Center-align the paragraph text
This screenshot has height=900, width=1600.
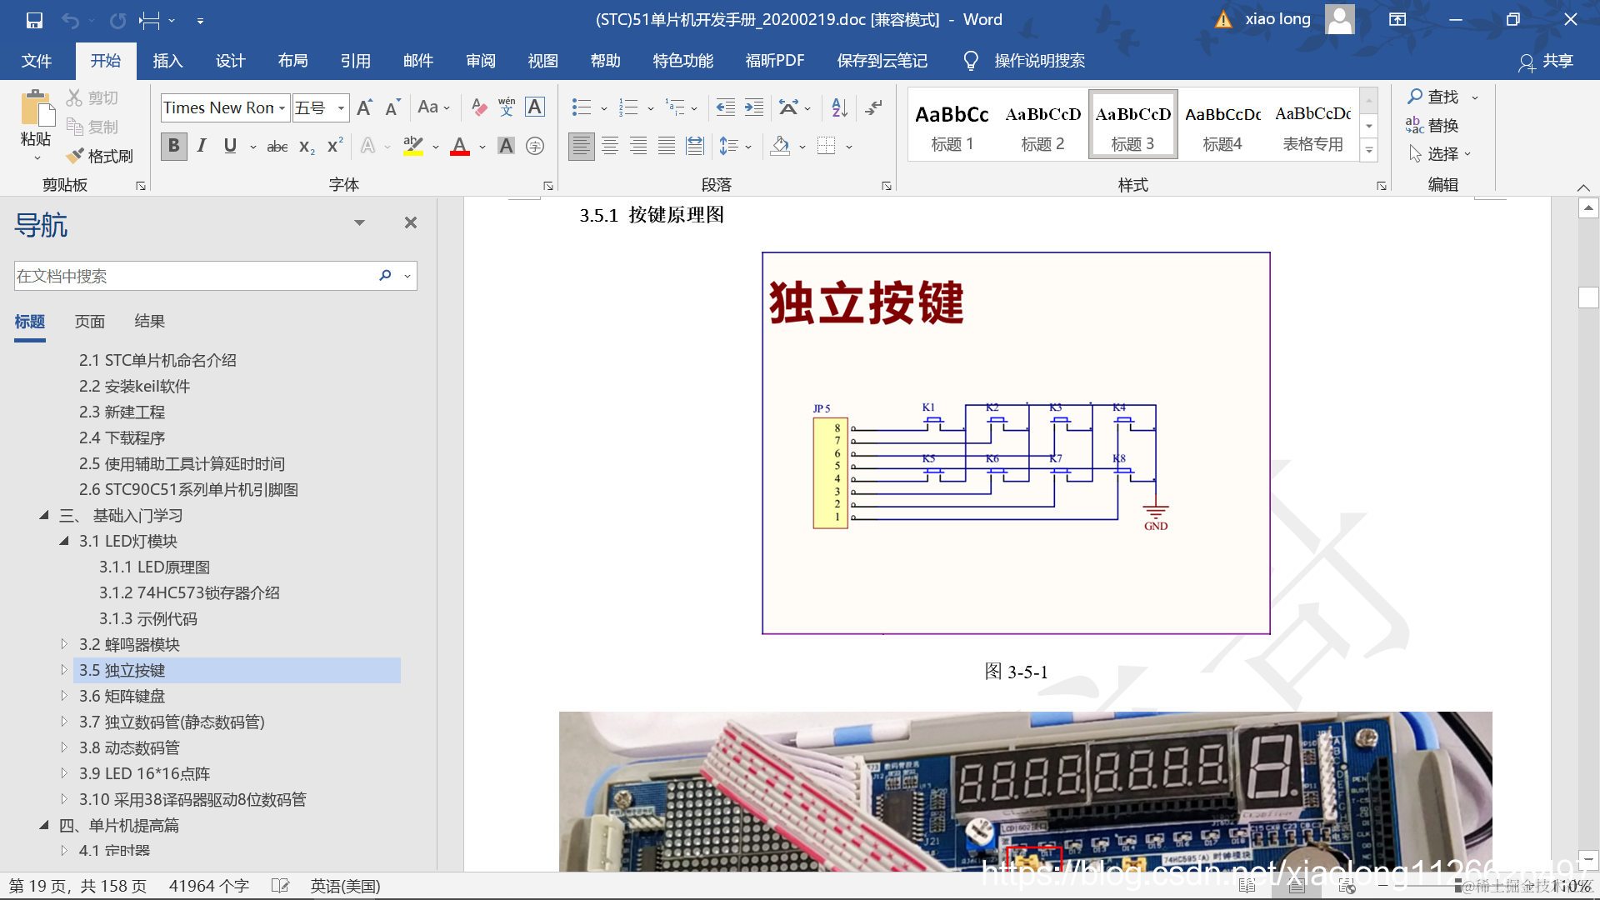610,147
